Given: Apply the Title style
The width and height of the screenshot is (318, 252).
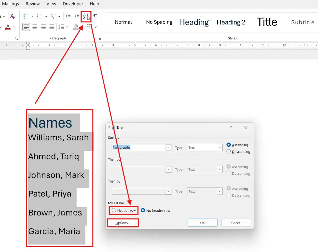Looking at the screenshot, I should coord(267,22).
